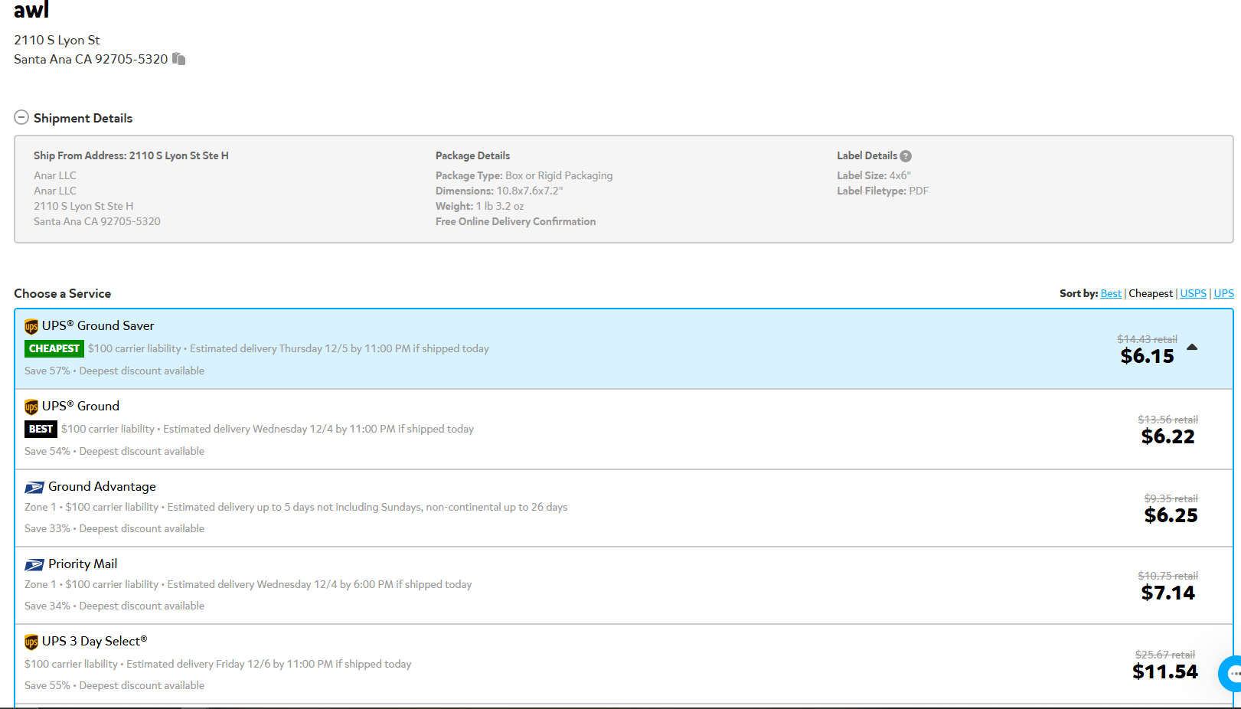The image size is (1241, 709).
Task: Click the $10.75 retail strikethrough price
Action: (x=1168, y=576)
